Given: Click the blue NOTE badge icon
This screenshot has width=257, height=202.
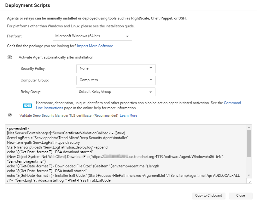Looking at the screenshot, I should (x=27, y=105).
